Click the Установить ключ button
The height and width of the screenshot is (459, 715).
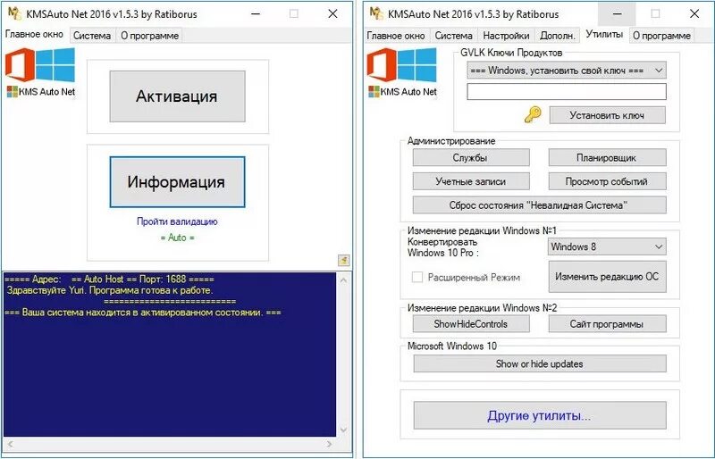607,115
